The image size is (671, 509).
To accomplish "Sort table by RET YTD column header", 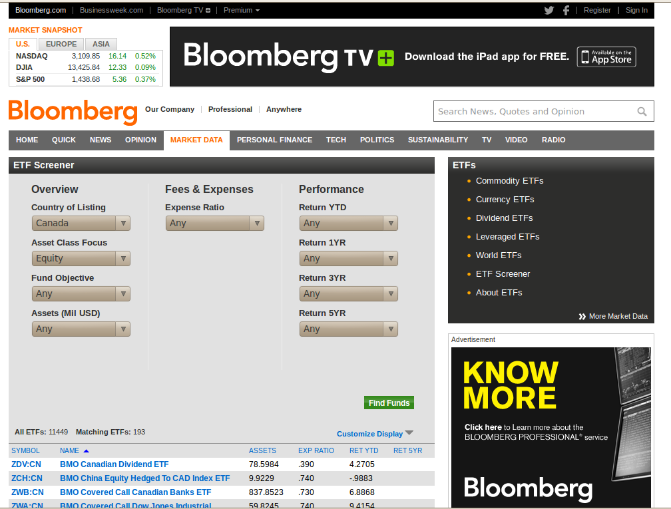I will coord(363,451).
